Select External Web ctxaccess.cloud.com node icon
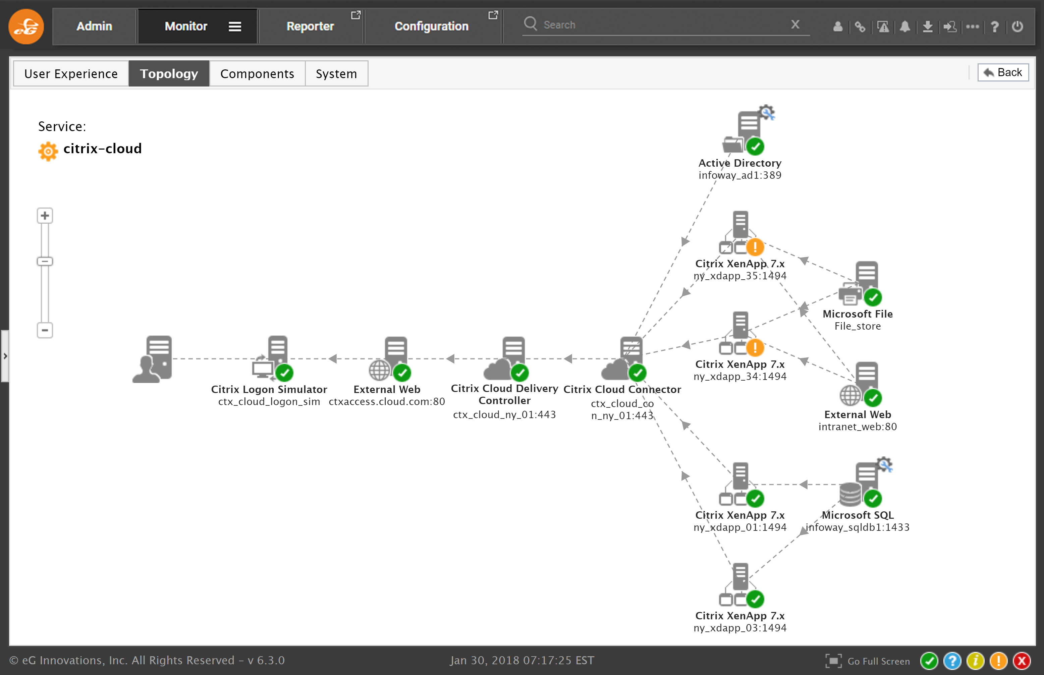Screen dimensions: 1044x675 tap(390, 358)
